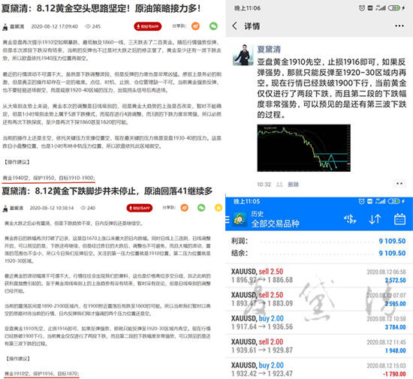Share the top article via orange Weibo icon
Viewport: 413px width, 379px height.
point(195,26)
